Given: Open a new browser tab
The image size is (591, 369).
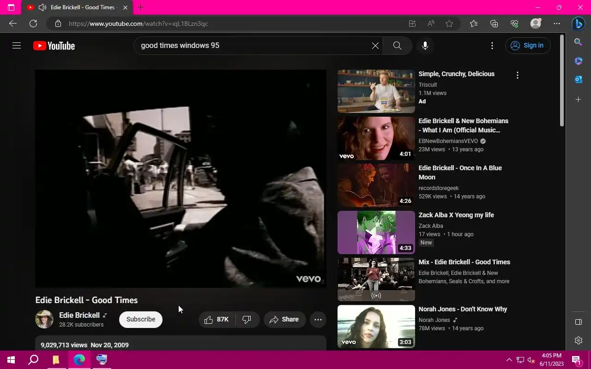Looking at the screenshot, I should pos(141,7).
